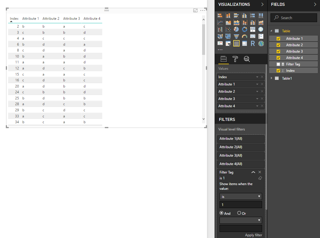Screen dimensions: 320x238
Task: Open the Format paint roller tab
Action: click(x=235, y=59)
